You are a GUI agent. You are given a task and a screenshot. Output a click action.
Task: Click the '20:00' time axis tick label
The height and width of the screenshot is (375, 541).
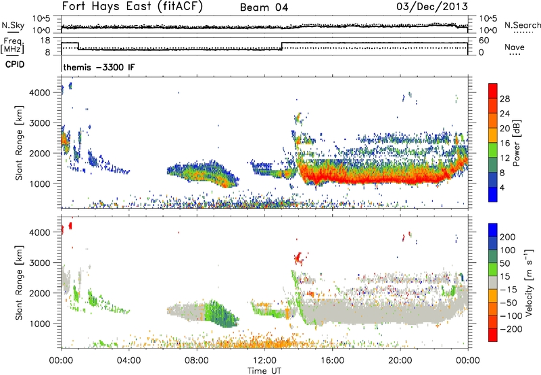pos(400,361)
